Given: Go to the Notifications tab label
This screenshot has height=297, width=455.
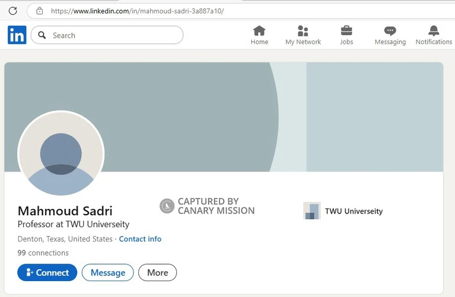Looking at the screenshot, I should [x=434, y=41].
